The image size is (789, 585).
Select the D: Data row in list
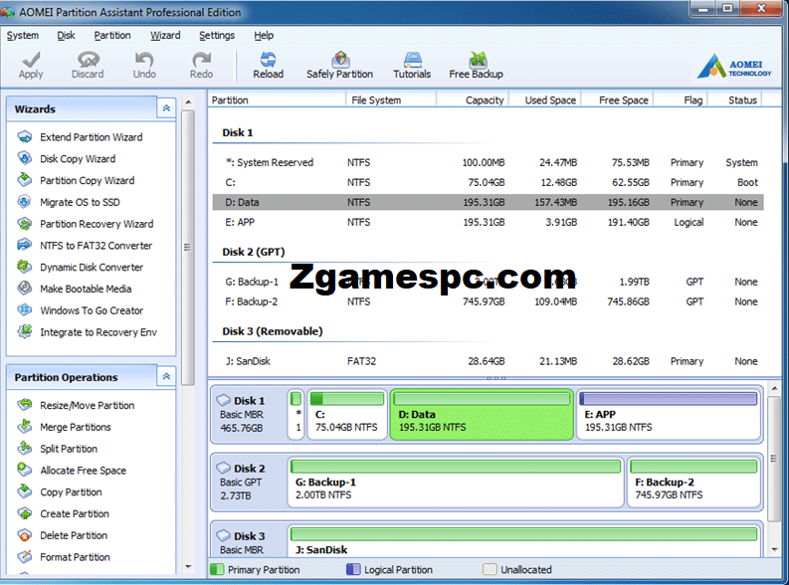(x=489, y=202)
